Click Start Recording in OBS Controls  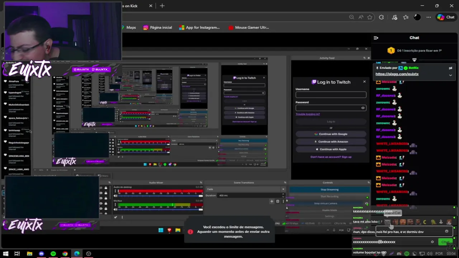pos(330,196)
